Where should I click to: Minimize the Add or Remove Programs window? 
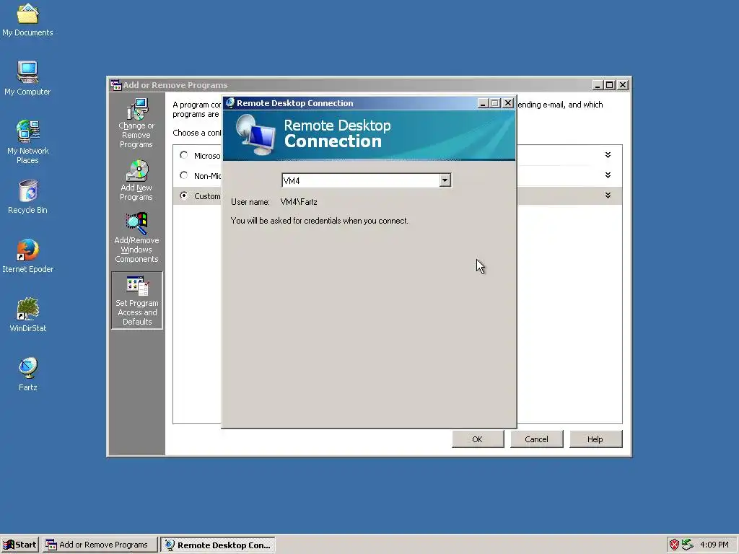click(598, 85)
